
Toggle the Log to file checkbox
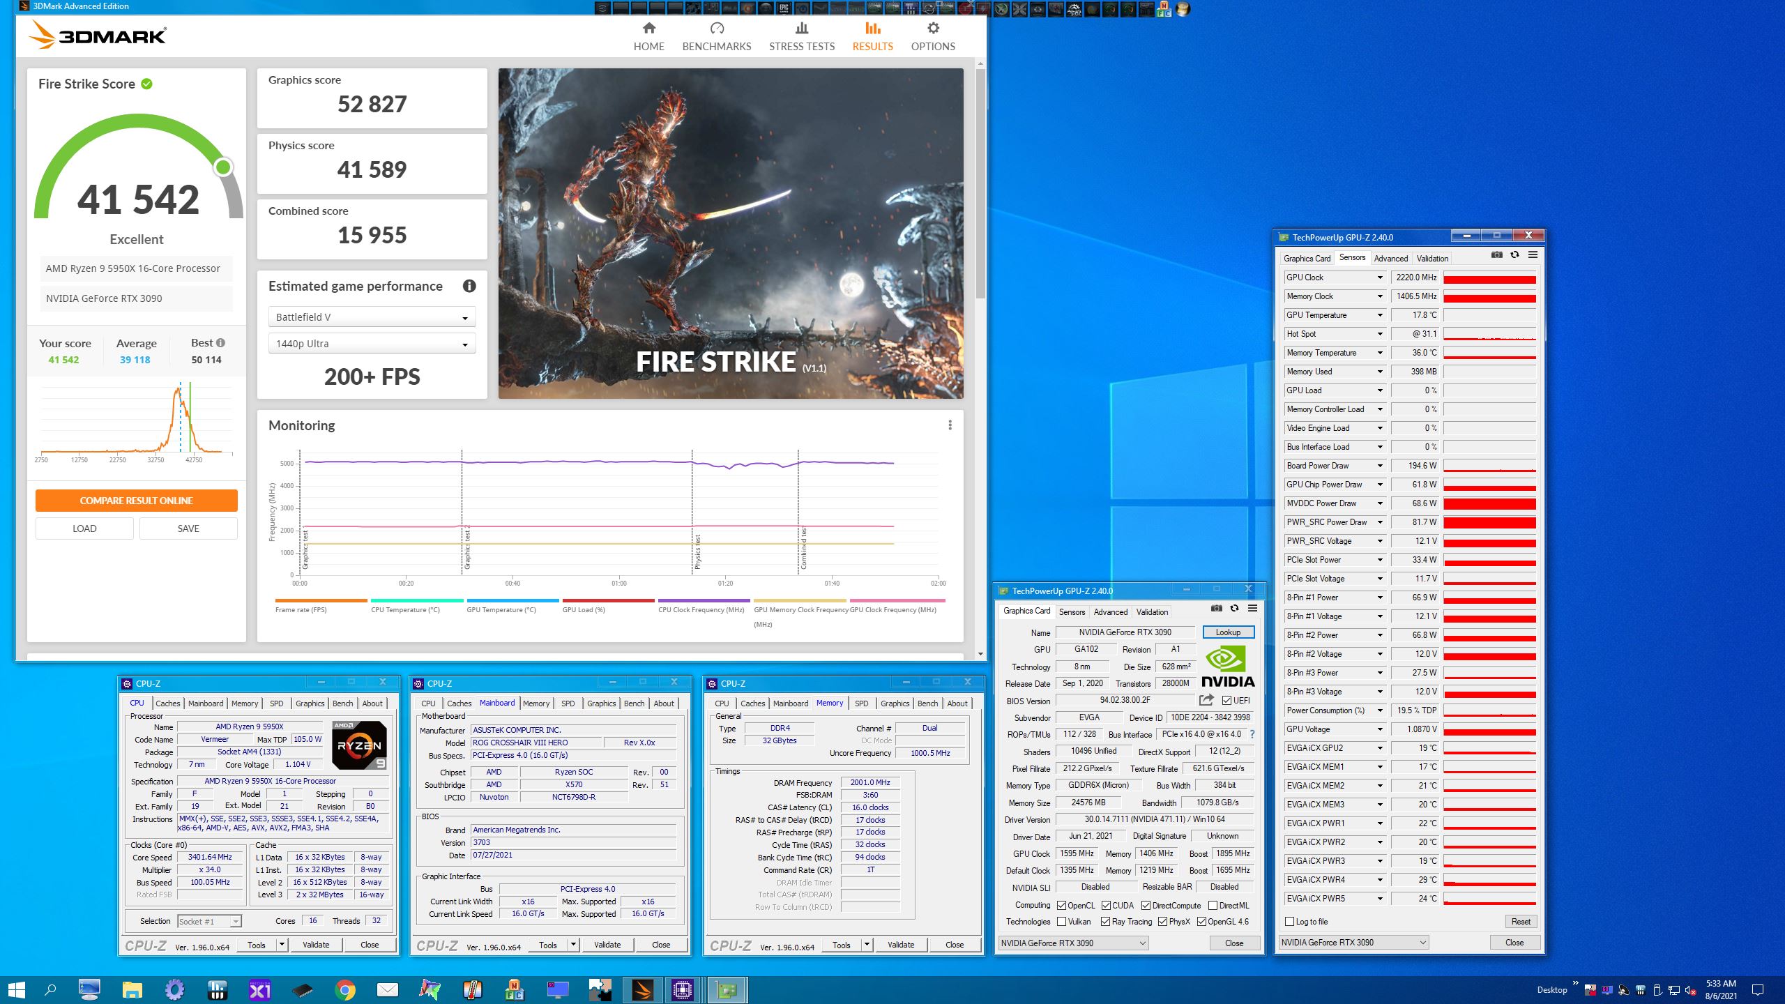click(x=1289, y=922)
